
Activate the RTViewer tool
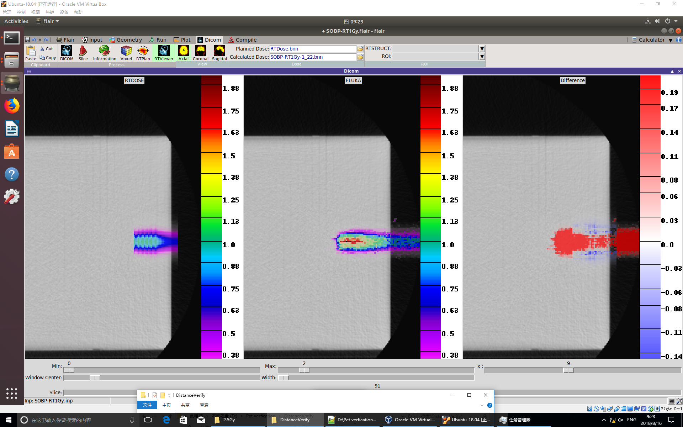(164, 53)
